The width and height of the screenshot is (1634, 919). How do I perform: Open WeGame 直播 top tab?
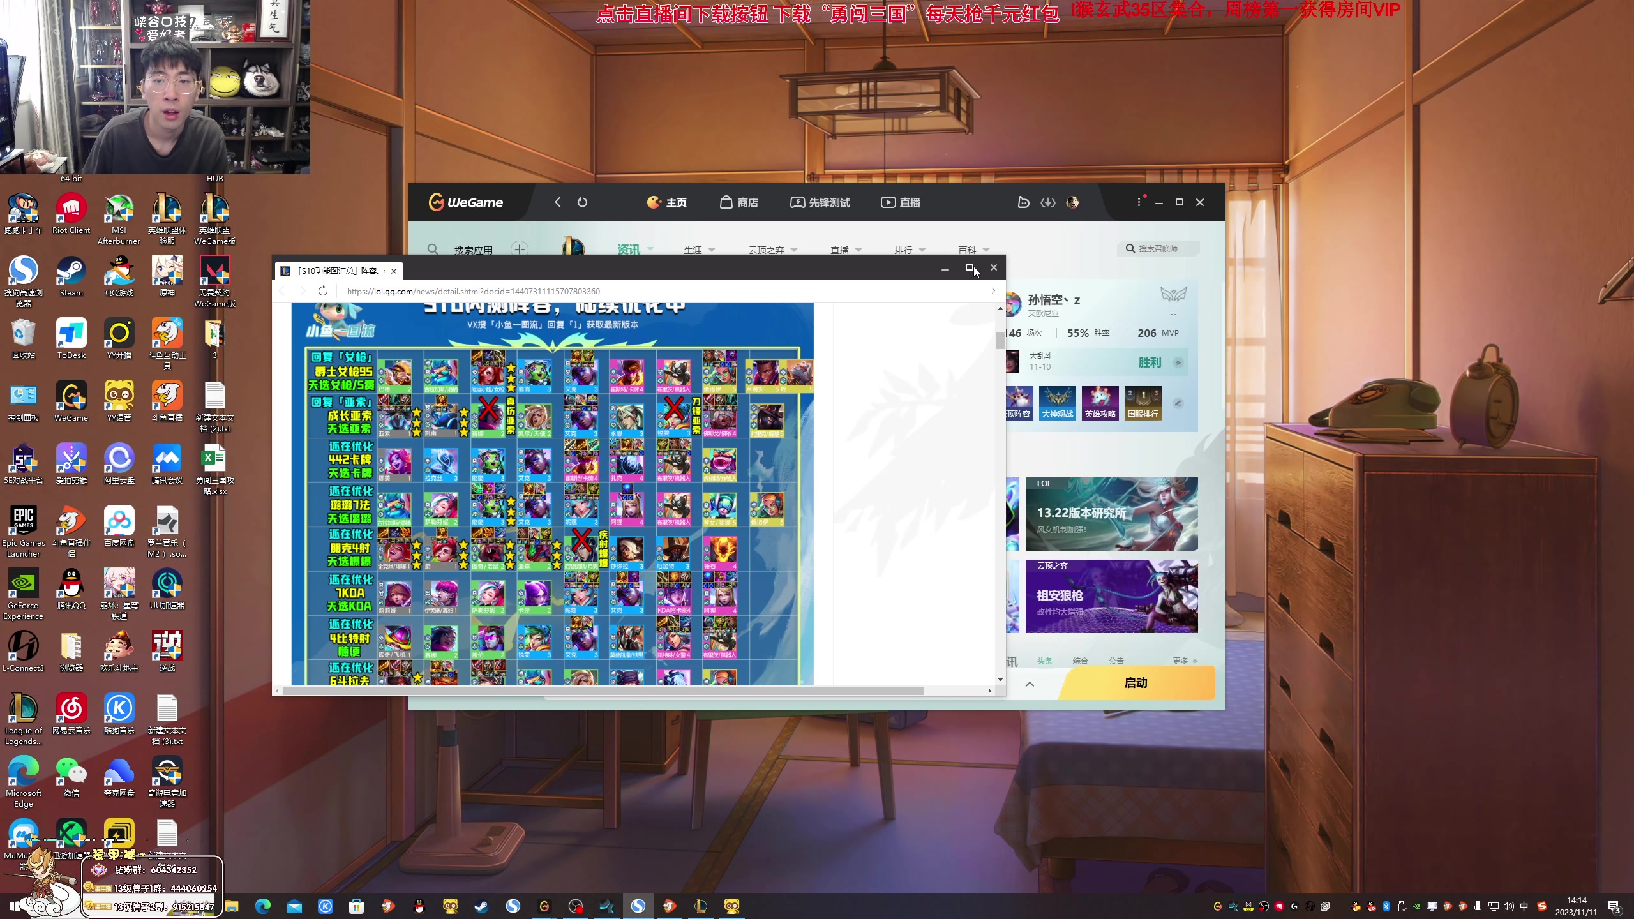click(x=901, y=202)
